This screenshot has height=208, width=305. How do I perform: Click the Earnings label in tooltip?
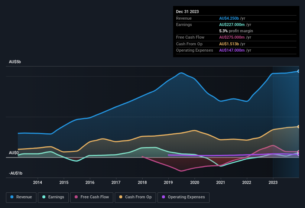(184, 25)
